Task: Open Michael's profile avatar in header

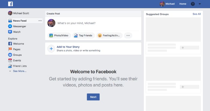Action: point(162,4)
